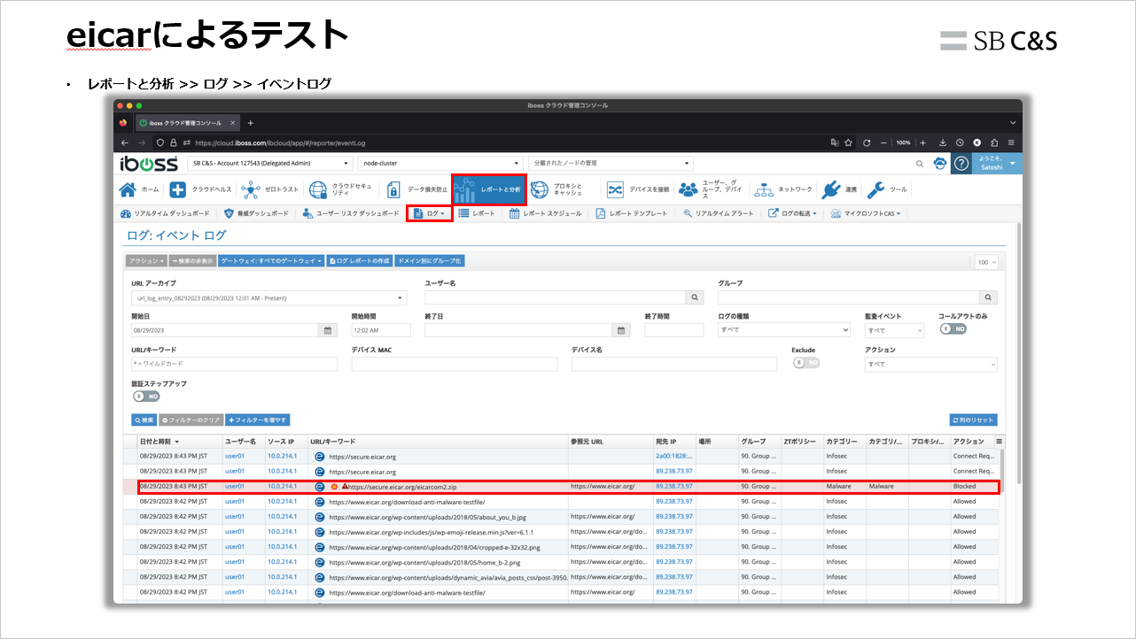Open the クラウドセキュリティ section
Screen dimensions: 1136x639
click(342, 189)
